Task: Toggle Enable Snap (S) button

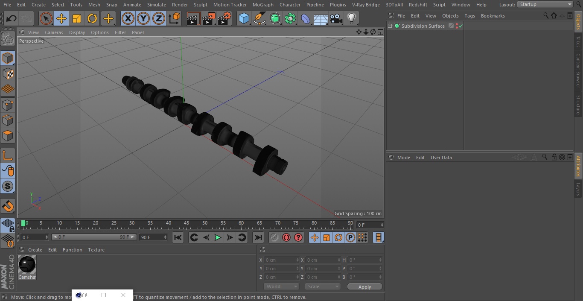Action: click(x=8, y=186)
